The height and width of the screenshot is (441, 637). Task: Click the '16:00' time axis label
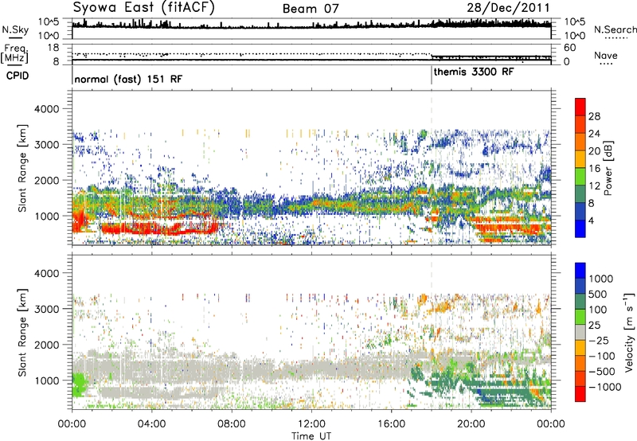[391, 424]
